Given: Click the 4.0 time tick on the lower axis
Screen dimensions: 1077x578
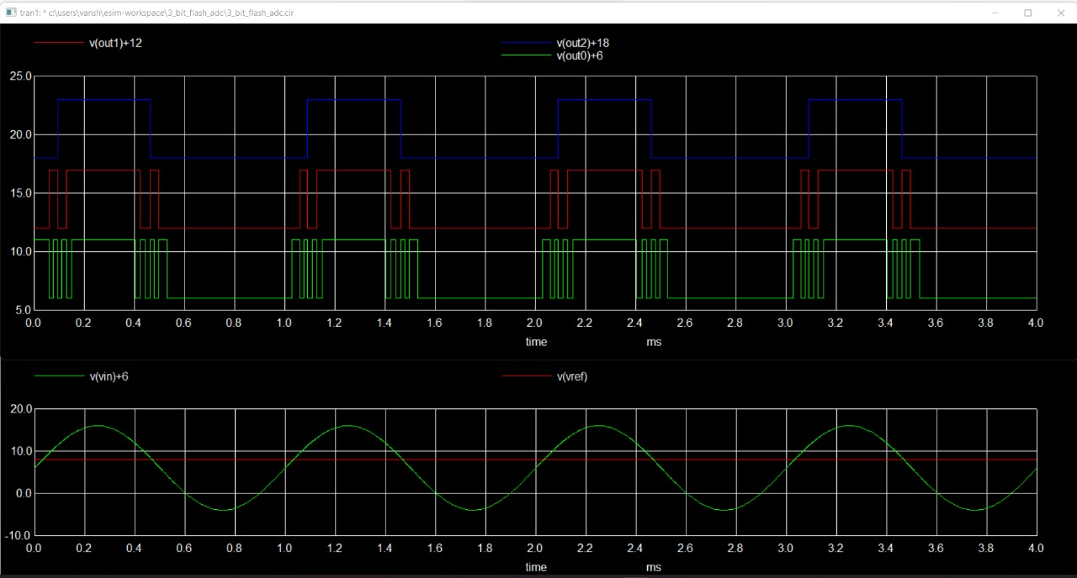Looking at the screenshot, I should pos(1036,548).
